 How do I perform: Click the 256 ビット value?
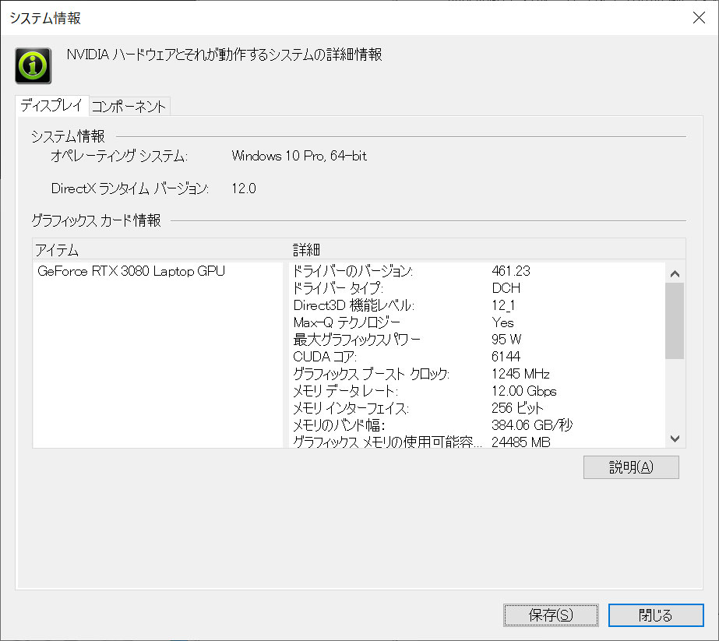(517, 408)
